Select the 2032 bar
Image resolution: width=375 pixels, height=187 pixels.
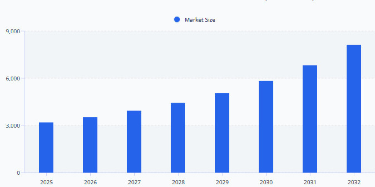(354, 109)
